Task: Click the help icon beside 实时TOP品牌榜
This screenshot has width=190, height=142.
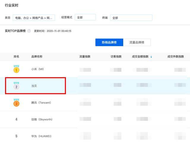Action: (29, 31)
